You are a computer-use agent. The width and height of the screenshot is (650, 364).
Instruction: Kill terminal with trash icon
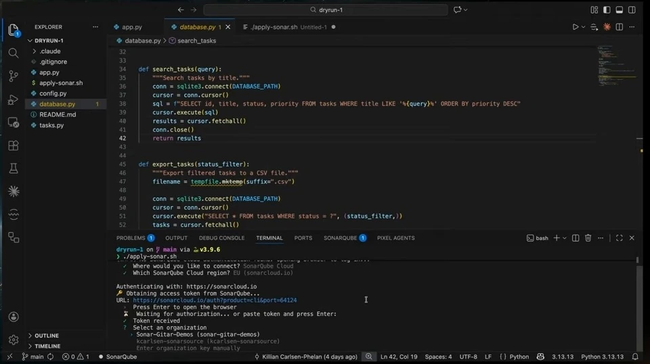pos(588,238)
